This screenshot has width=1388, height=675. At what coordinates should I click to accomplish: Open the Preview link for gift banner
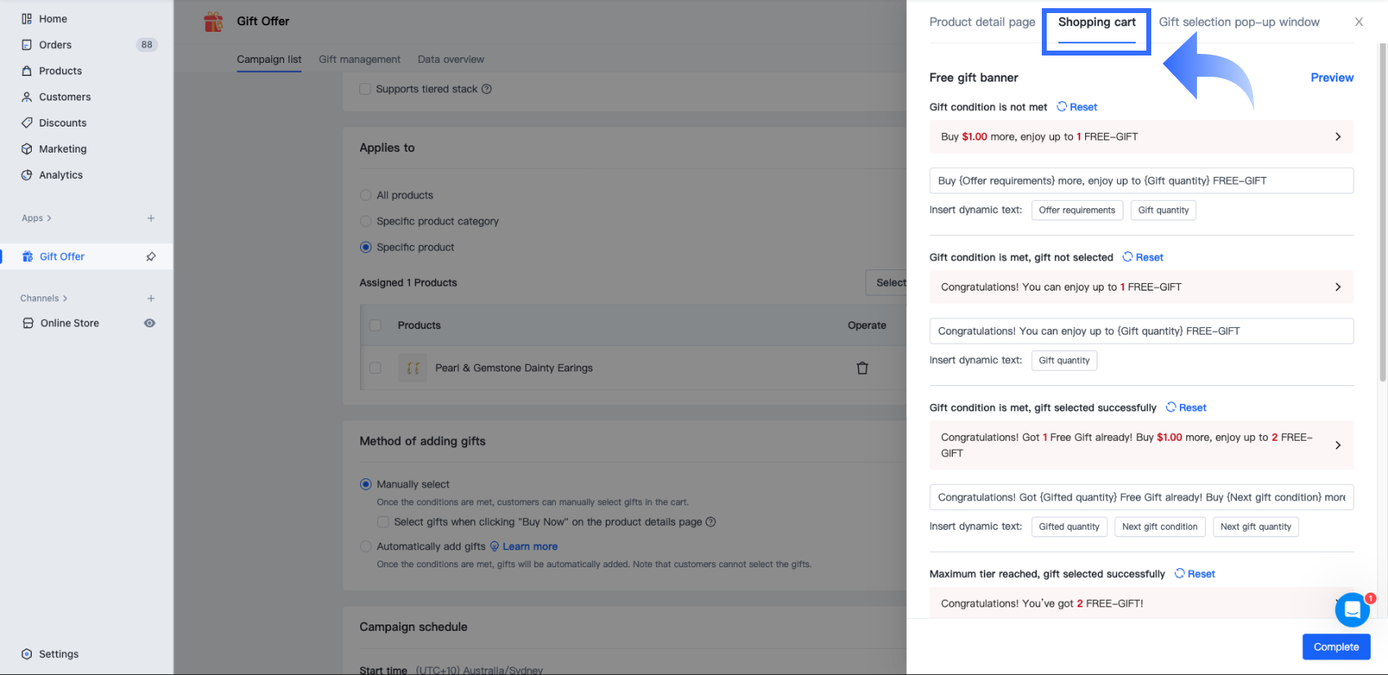1332,78
